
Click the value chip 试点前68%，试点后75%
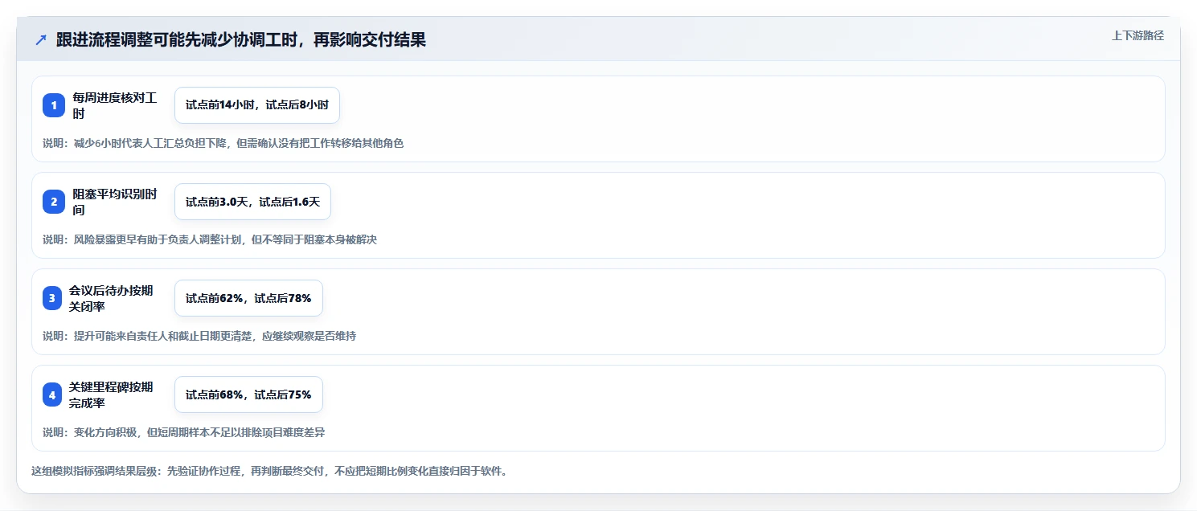point(248,394)
